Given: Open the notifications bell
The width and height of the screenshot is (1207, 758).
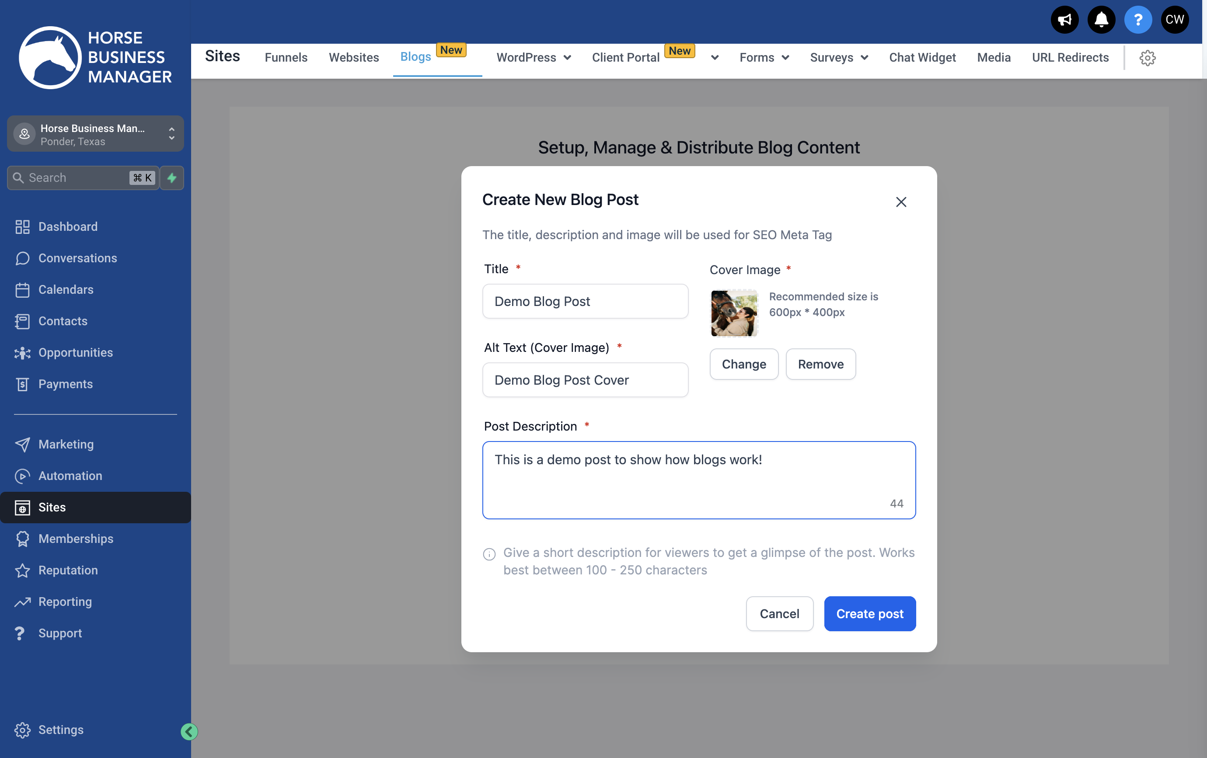Looking at the screenshot, I should click(x=1101, y=20).
